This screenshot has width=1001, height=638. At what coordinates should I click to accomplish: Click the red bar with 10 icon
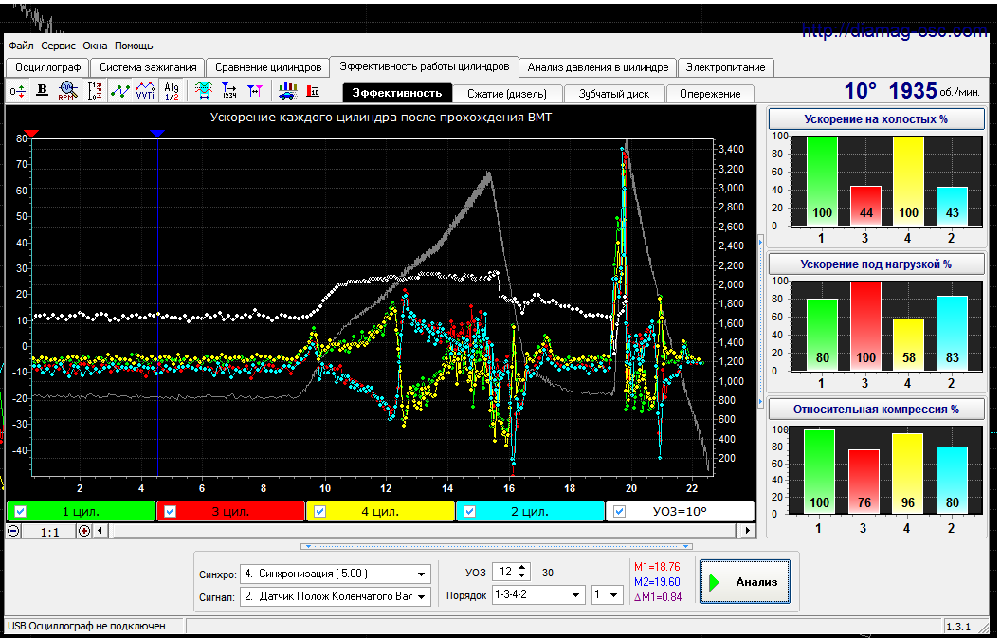[x=313, y=91]
